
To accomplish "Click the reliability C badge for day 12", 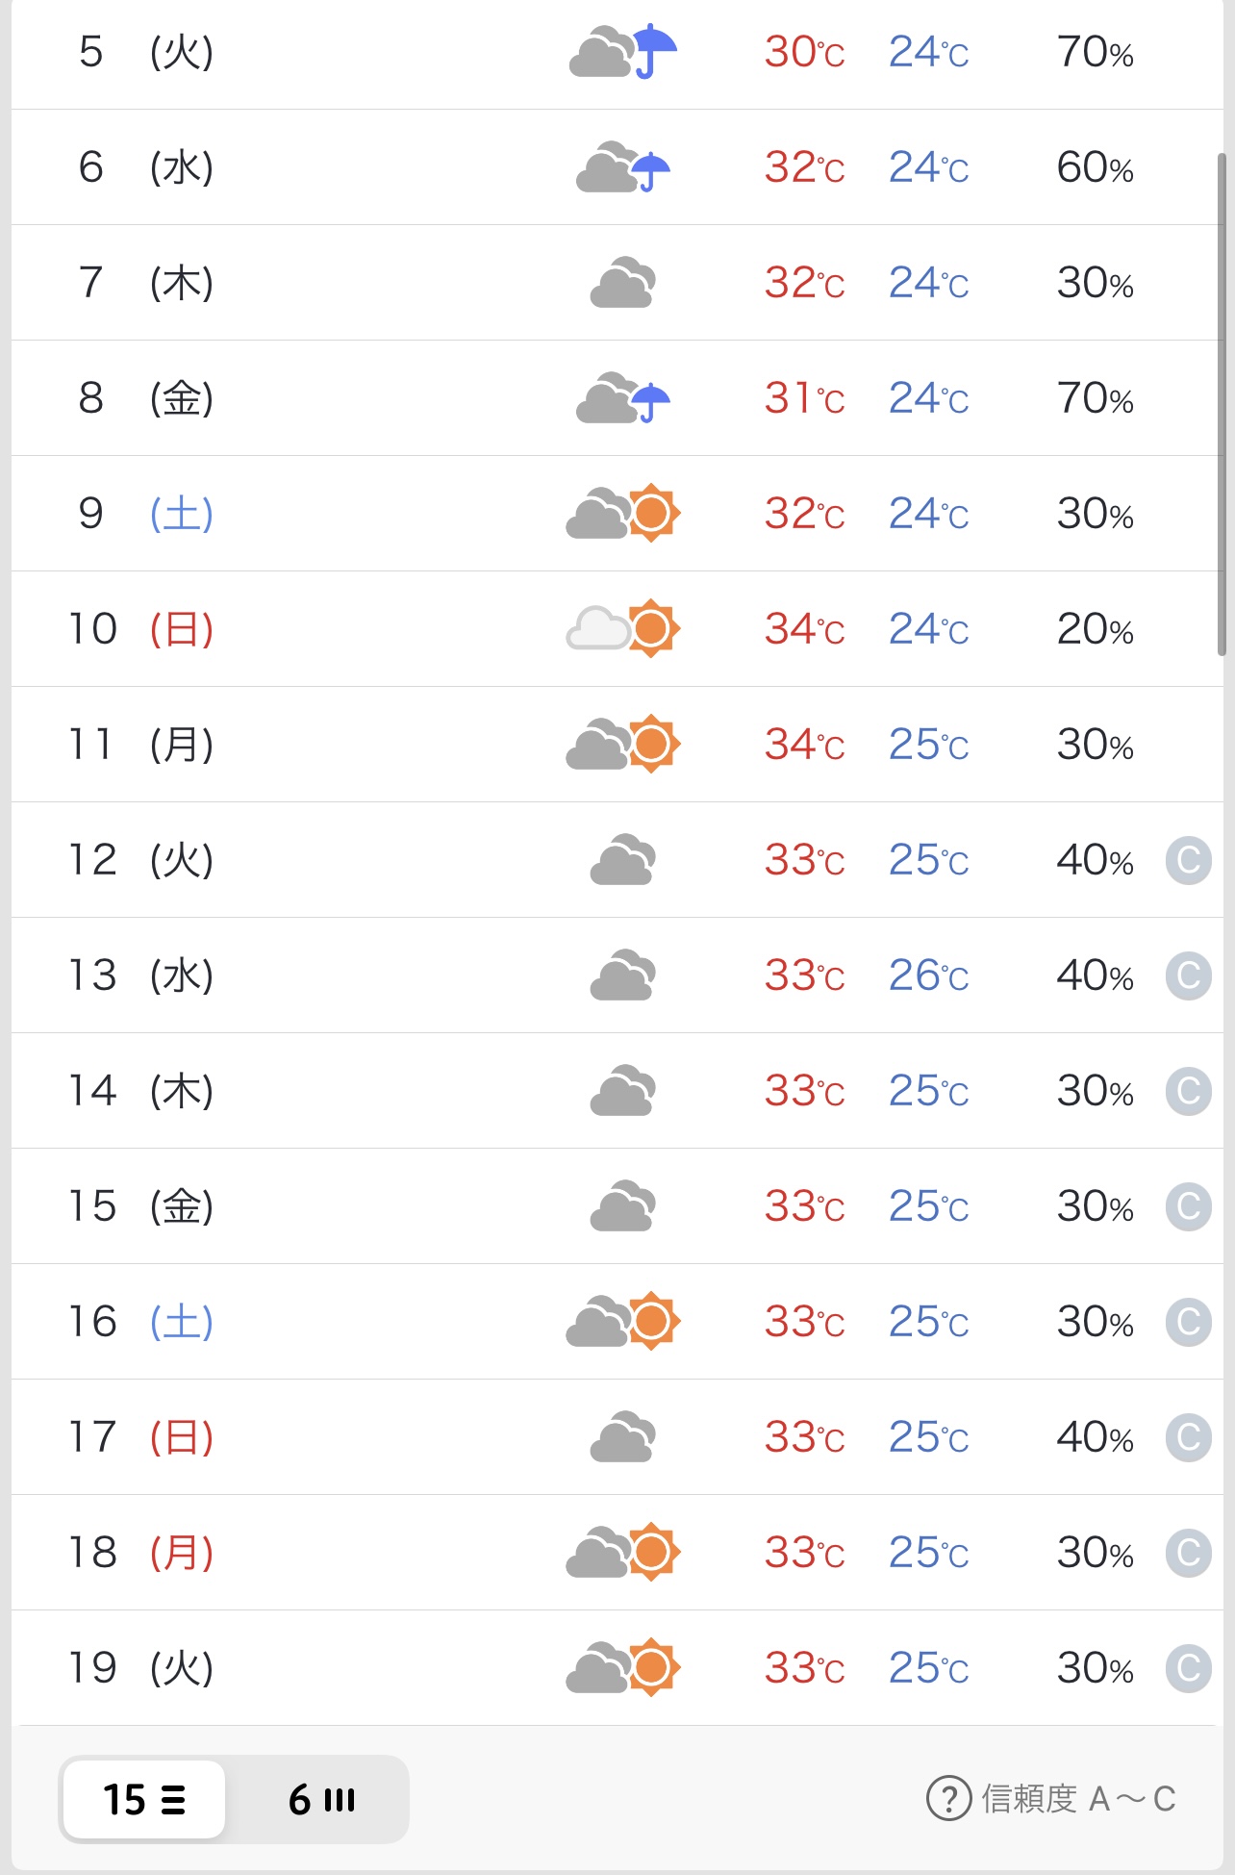I will pyautogui.click(x=1188, y=860).
